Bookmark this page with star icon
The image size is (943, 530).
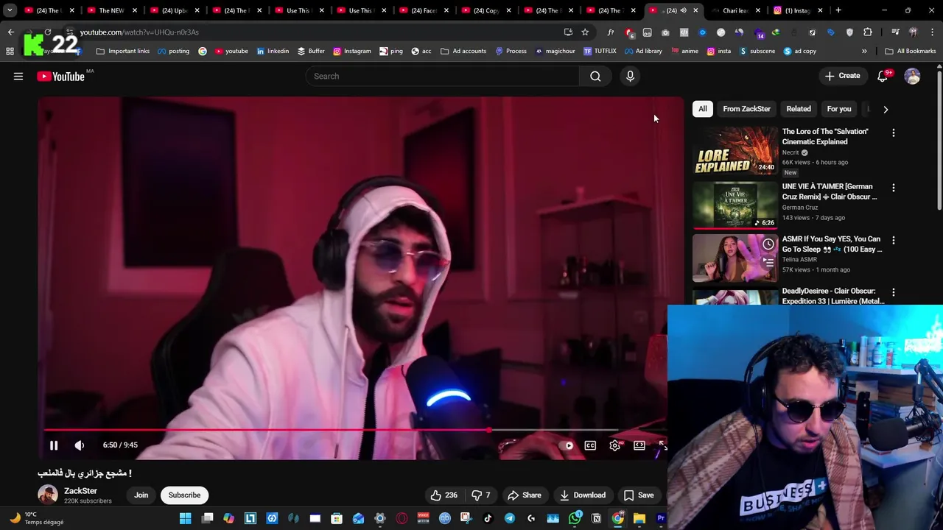[585, 32]
